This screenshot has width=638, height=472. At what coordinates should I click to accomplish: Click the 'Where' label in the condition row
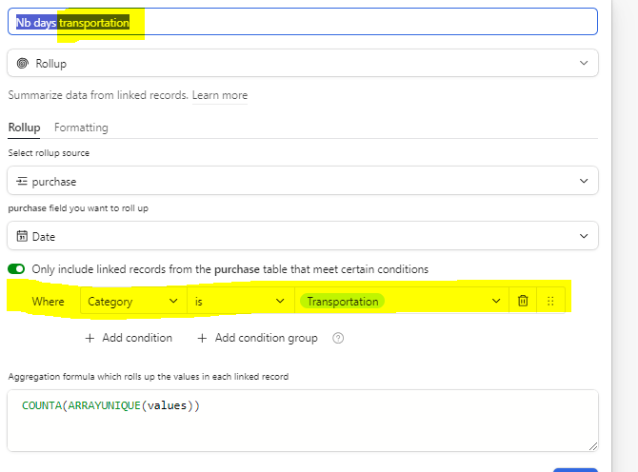pyautogui.click(x=48, y=302)
